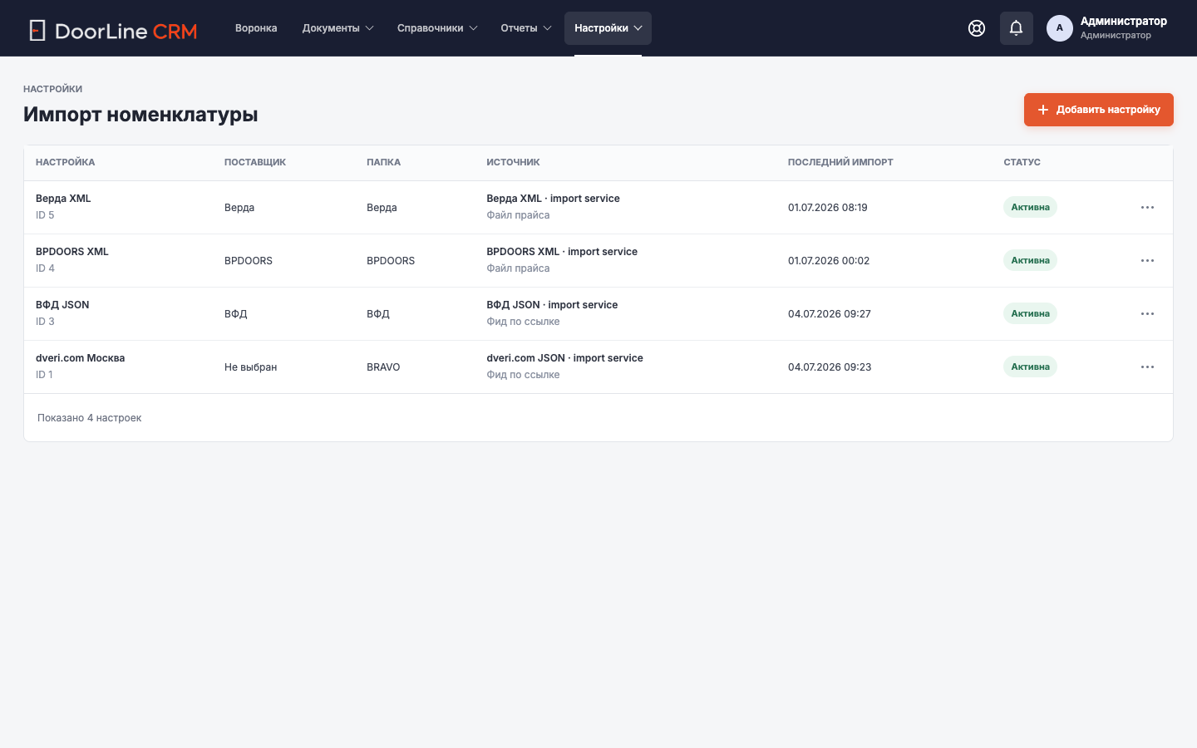
Task: Click the Статус column header
Action: click(1022, 162)
